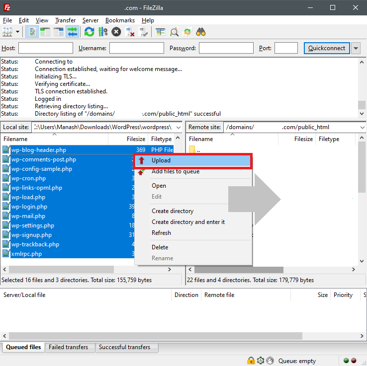Open the Edit menu

[24, 20]
